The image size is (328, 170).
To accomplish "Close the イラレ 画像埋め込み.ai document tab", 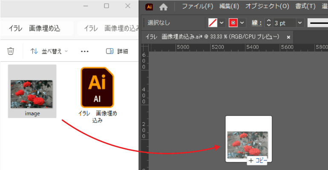I will pyautogui.click(x=288, y=37).
